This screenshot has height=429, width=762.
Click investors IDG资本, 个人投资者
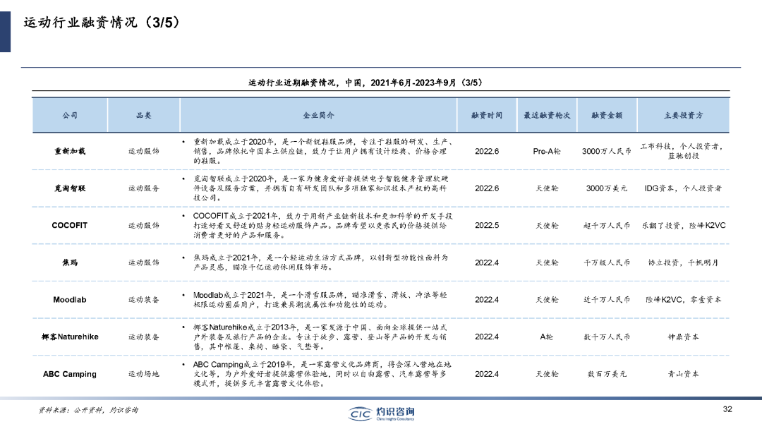pyautogui.click(x=683, y=188)
